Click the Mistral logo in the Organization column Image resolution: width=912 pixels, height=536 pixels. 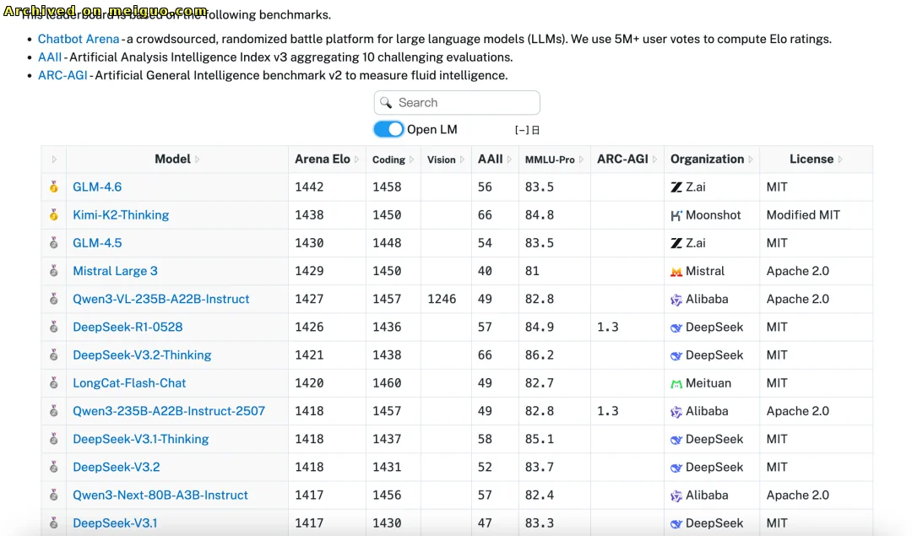[676, 272]
